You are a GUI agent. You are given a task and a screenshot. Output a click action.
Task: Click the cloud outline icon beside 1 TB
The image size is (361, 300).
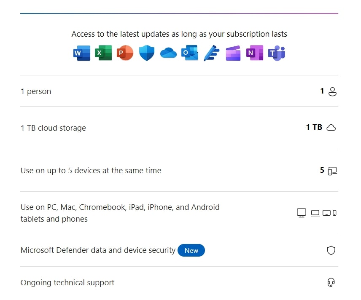pos(331,127)
